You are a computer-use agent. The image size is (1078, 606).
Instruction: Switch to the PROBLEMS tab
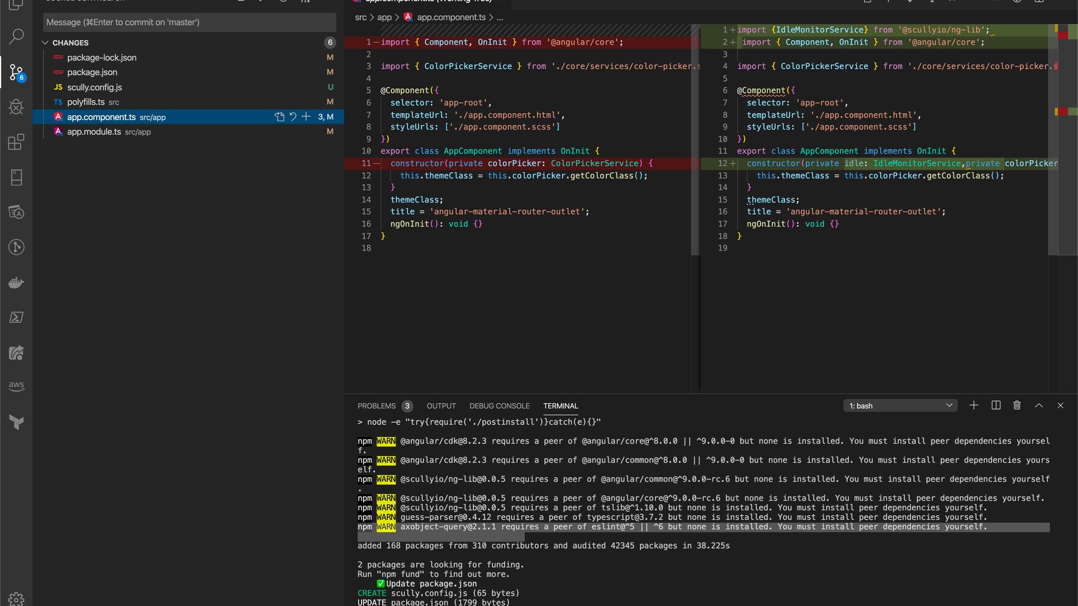coord(376,406)
